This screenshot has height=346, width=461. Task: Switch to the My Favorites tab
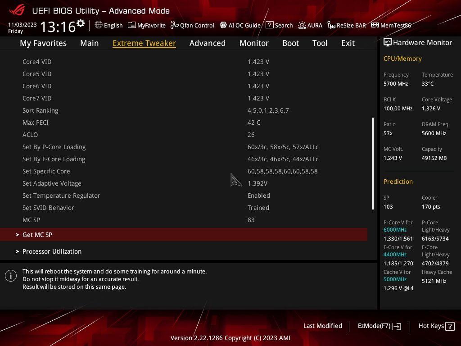[x=43, y=43]
